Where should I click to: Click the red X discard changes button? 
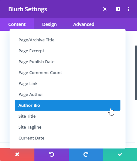point(17,154)
